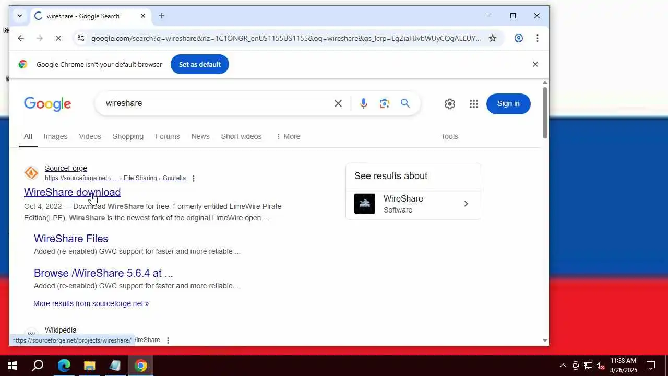This screenshot has height=376, width=668.
Task: Dismiss the default browser notification bar
Action: coord(535,64)
